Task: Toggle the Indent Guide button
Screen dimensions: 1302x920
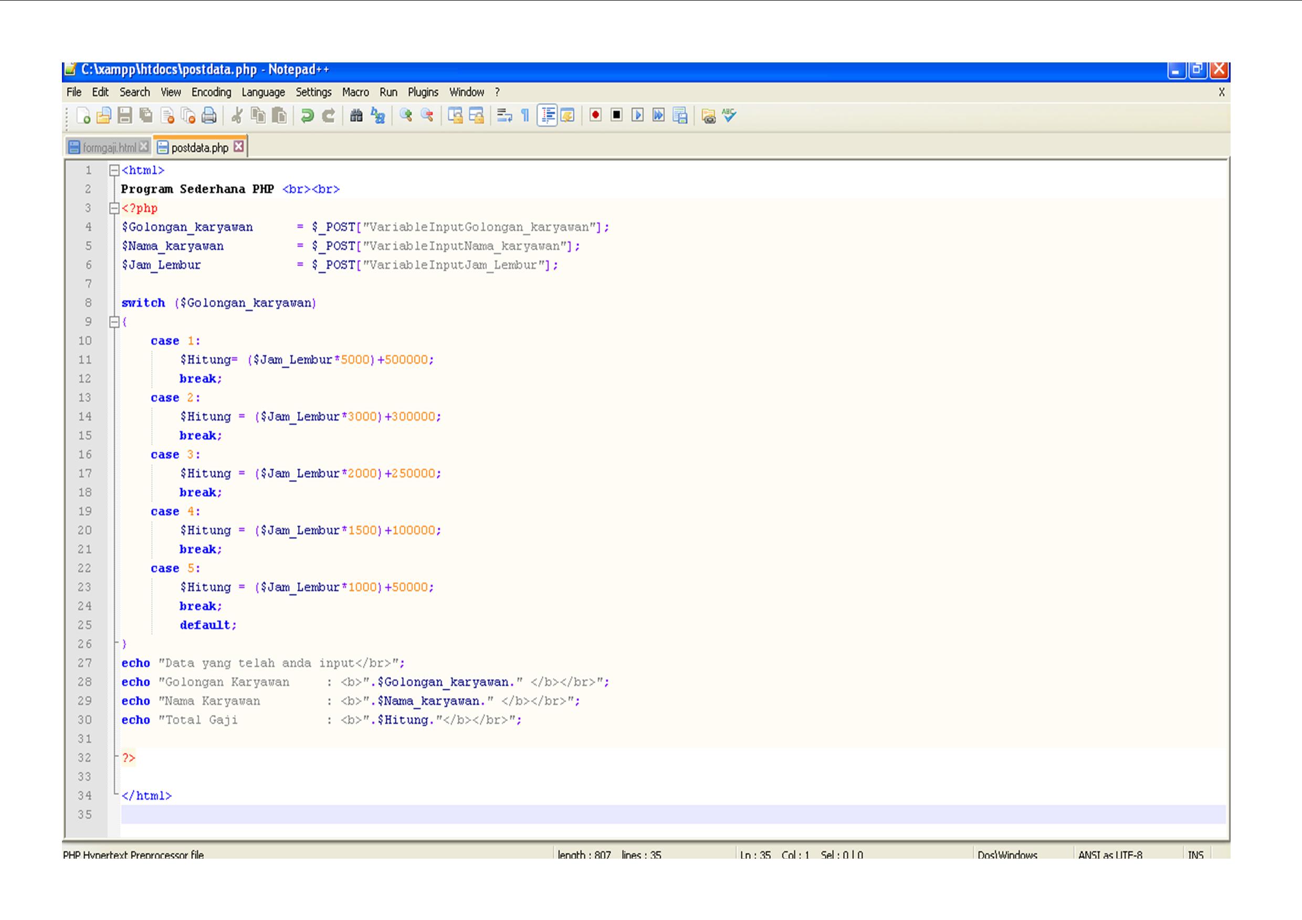Action: tap(547, 115)
